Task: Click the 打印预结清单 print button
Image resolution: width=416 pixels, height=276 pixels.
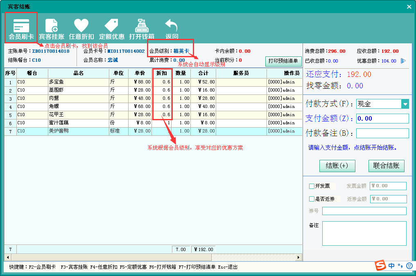Action: (x=283, y=61)
